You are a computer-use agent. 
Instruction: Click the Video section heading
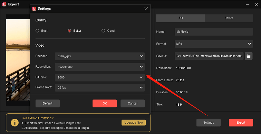[40, 45]
